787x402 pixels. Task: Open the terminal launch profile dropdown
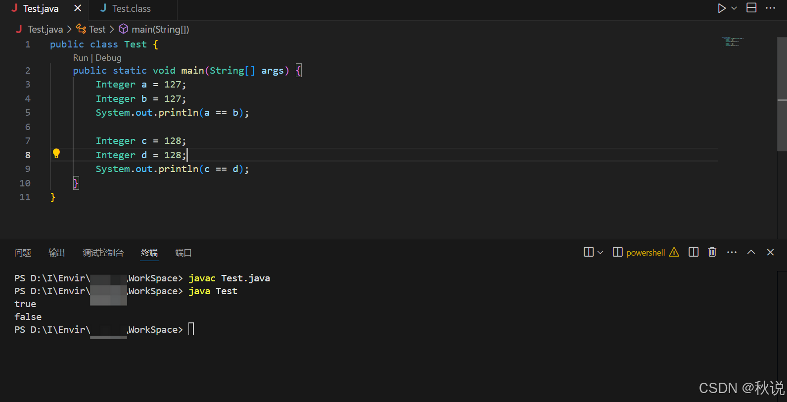point(601,252)
